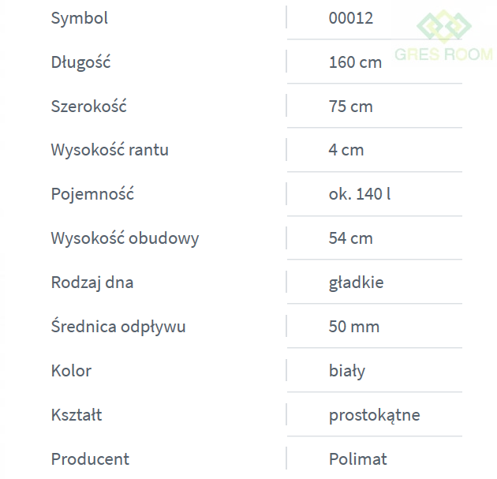Select the symbol value 00012
Screen dimensions: 497x479
tap(350, 18)
